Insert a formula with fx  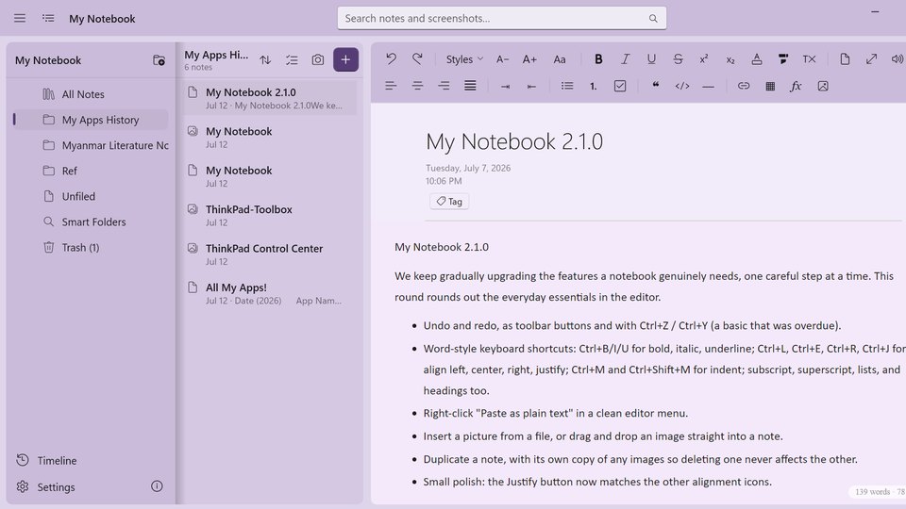(797, 86)
